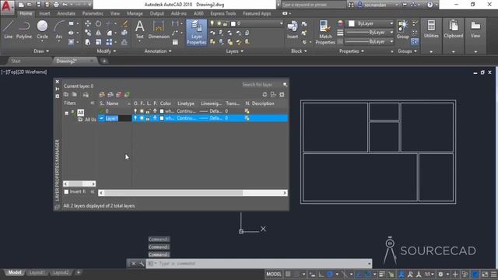
Task: Open the ByLayer color dropdown
Action: coord(391,23)
